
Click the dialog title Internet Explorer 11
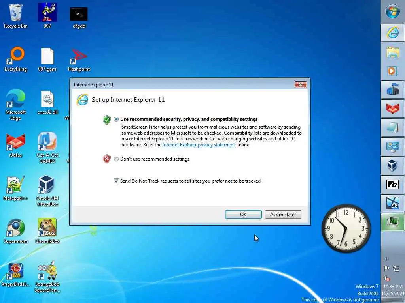pos(93,85)
